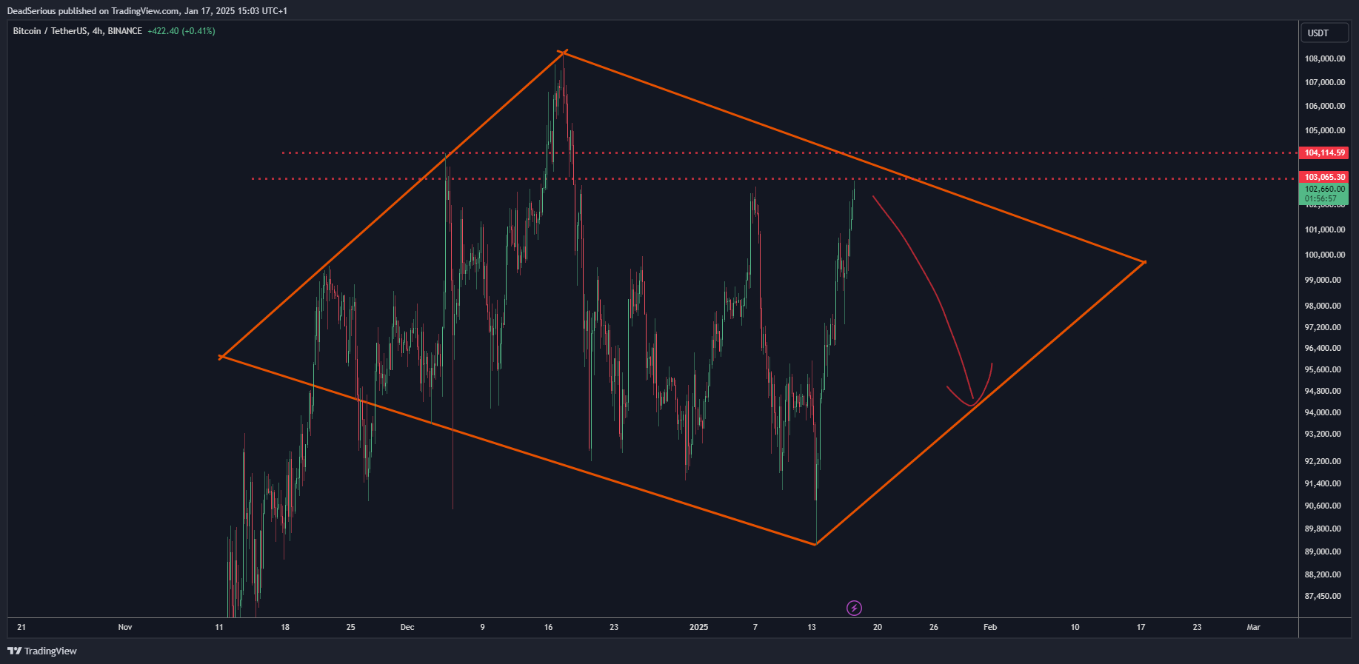Image resolution: width=1359 pixels, height=664 pixels.
Task: Click the 95,600.00 price axis label
Action: click(1323, 369)
